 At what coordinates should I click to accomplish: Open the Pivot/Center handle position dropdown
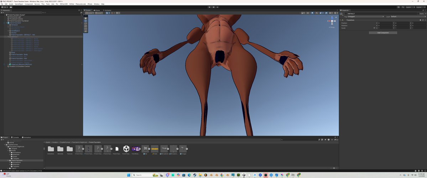tap(90, 13)
